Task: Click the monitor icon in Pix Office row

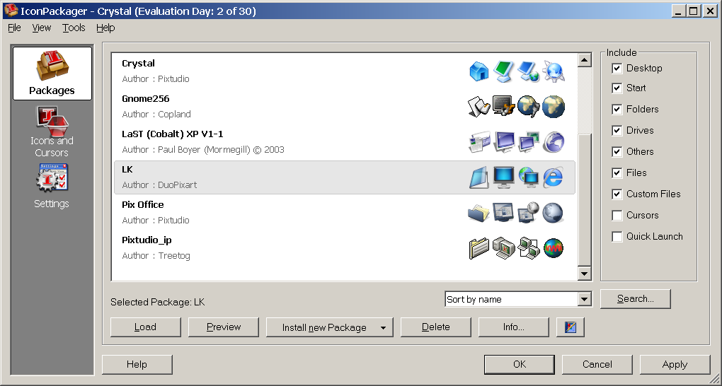Action: pyautogui.click(x=503, y=213)
